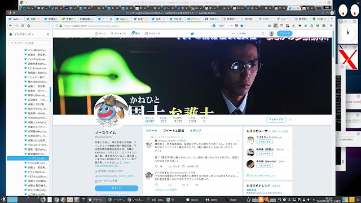Open the more options dots beside フォローする

coord(290,120)
